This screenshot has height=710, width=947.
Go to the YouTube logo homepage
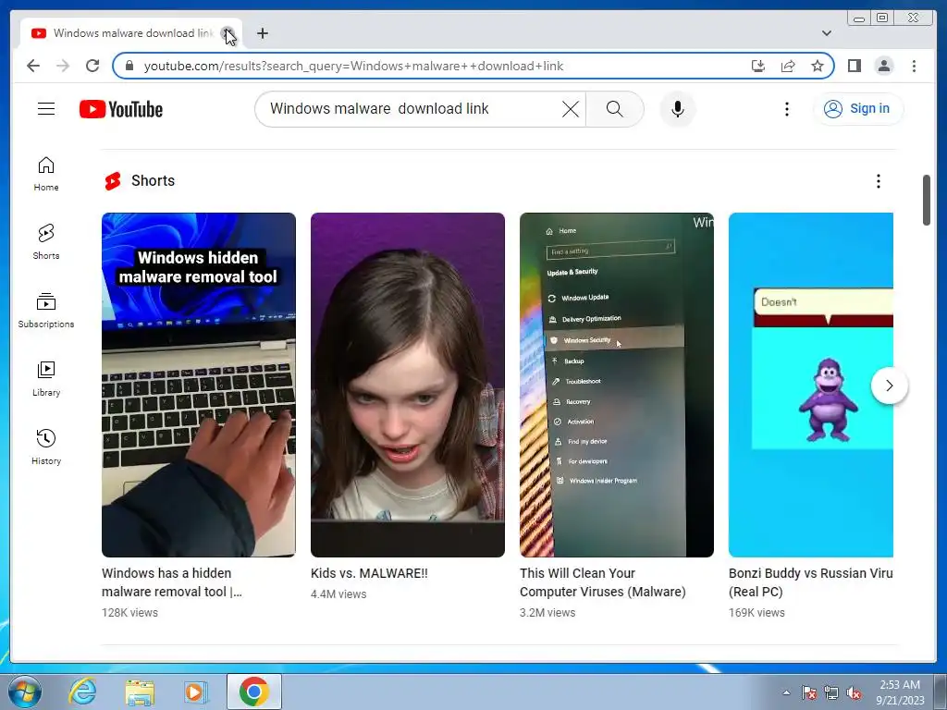coord(121,109)
